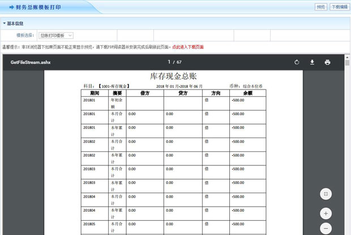Image resolution: width=351 pixels, height=235 pixels.
Task: Click the 预览 button
Action: click(321, 7)
